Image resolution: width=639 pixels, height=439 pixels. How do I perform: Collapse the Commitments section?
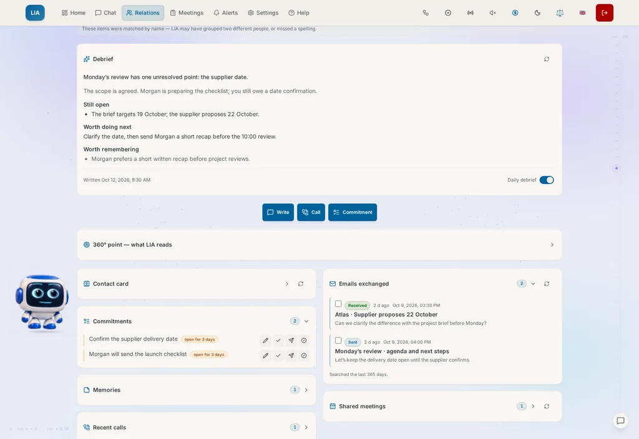306,321
